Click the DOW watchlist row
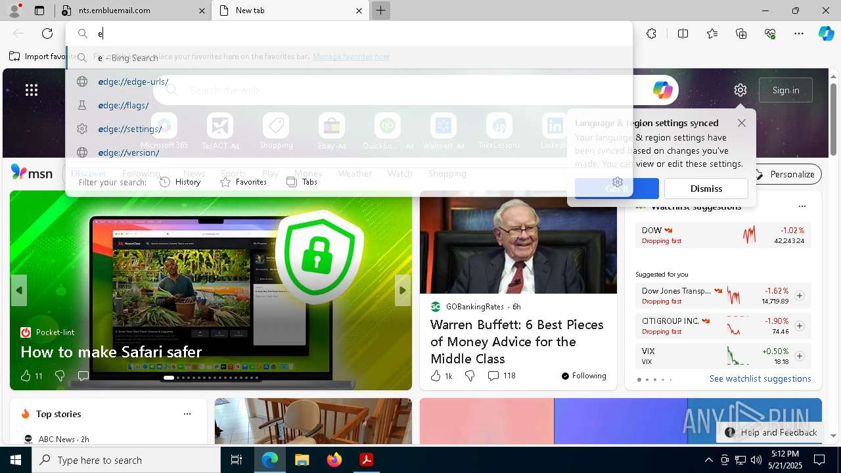841x473 pixels. [723, 235]
